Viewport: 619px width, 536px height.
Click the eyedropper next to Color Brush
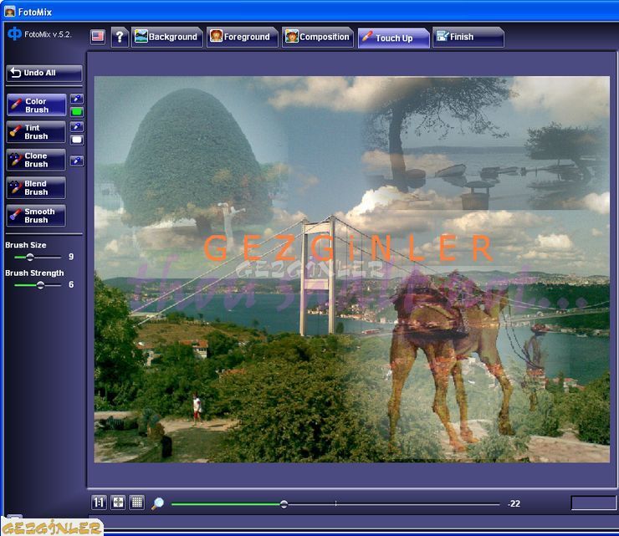77,99
